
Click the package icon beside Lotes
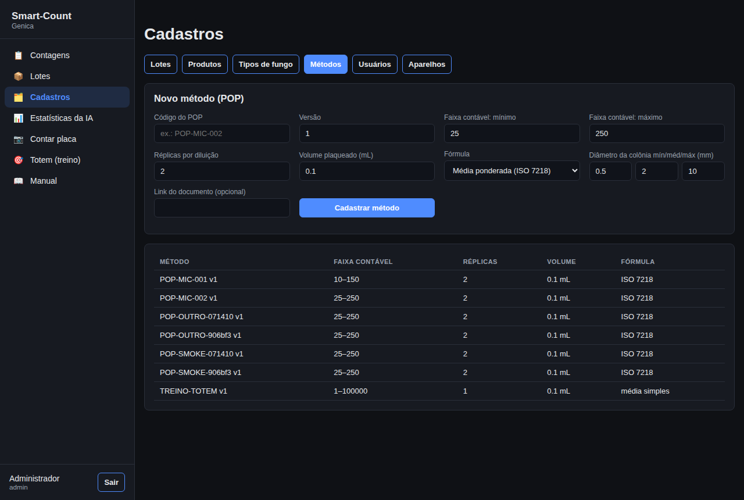pos(19,76)
